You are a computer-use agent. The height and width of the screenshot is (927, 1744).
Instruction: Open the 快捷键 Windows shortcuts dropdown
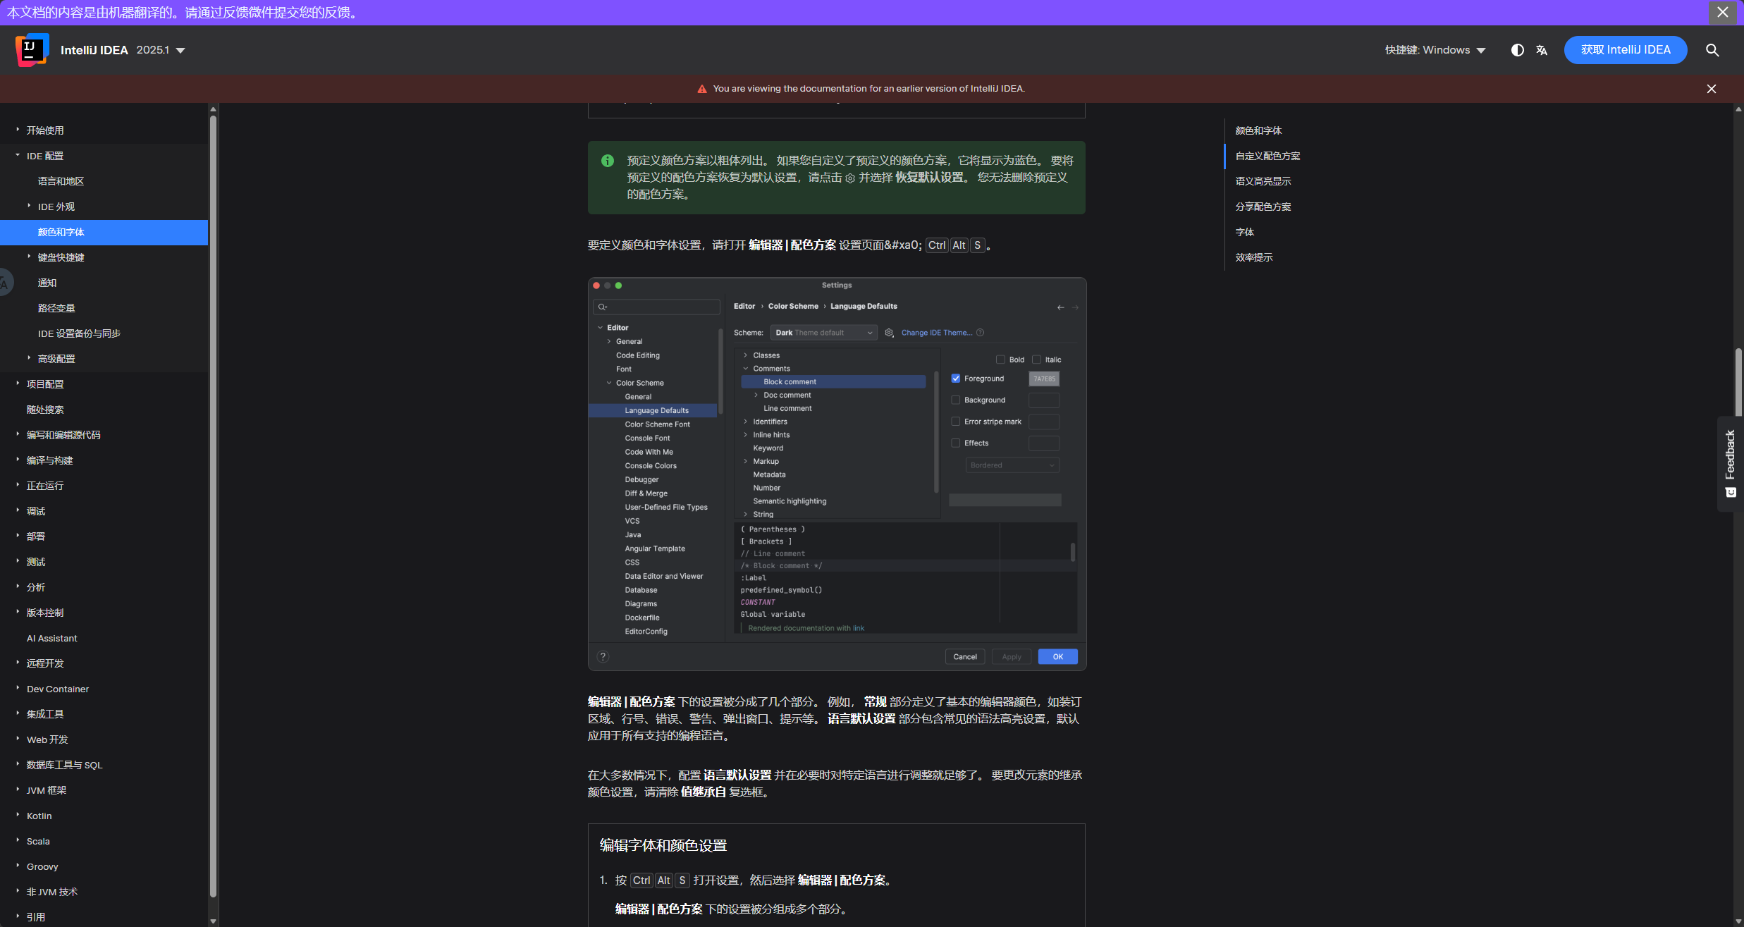click(x=1435, y=50)
